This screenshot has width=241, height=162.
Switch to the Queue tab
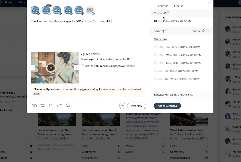(179, 6)
